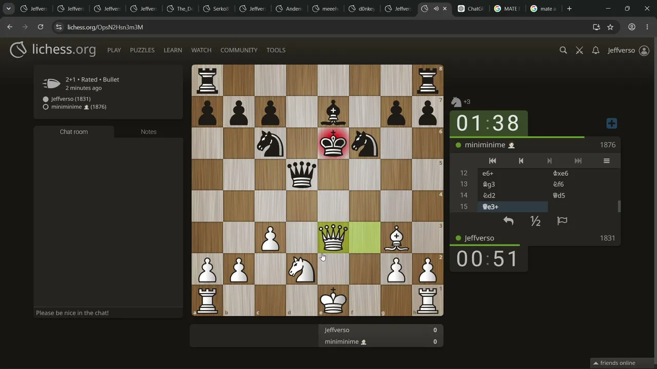Toggle the board hamburger menu
The width and height of the screenshot is (657, 369).
point(606,161)
